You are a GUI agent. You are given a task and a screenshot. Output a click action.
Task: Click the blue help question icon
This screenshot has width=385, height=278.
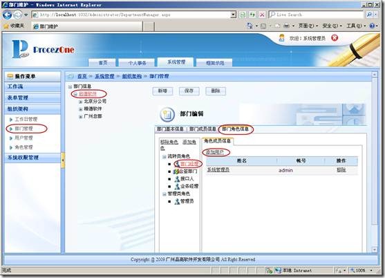click(372, 26)
